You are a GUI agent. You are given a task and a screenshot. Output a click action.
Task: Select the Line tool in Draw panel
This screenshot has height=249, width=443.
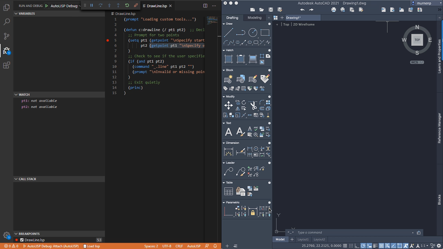click(228, 33)
